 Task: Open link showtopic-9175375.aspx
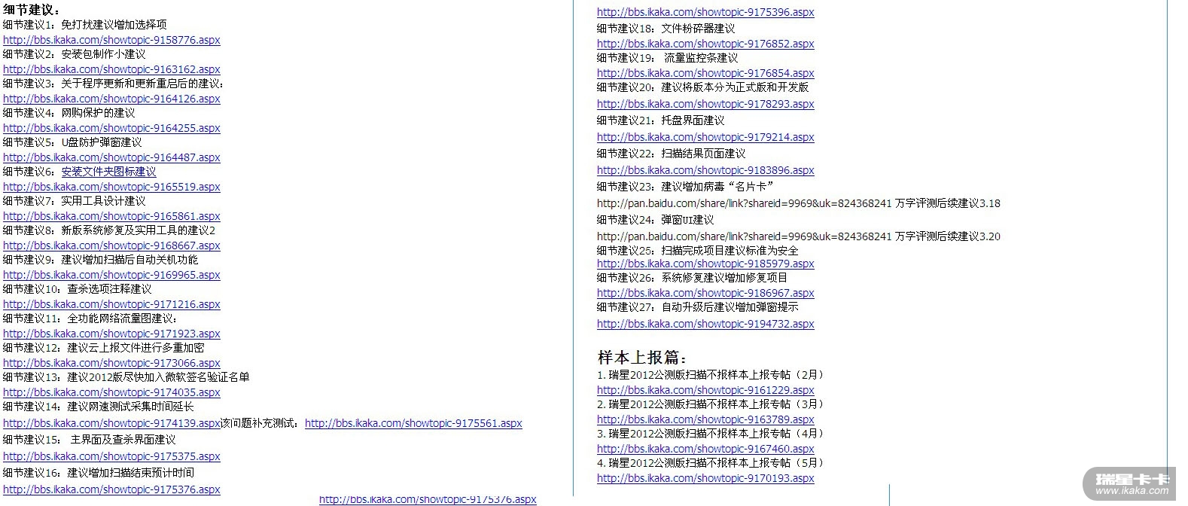tap(111, 456)
